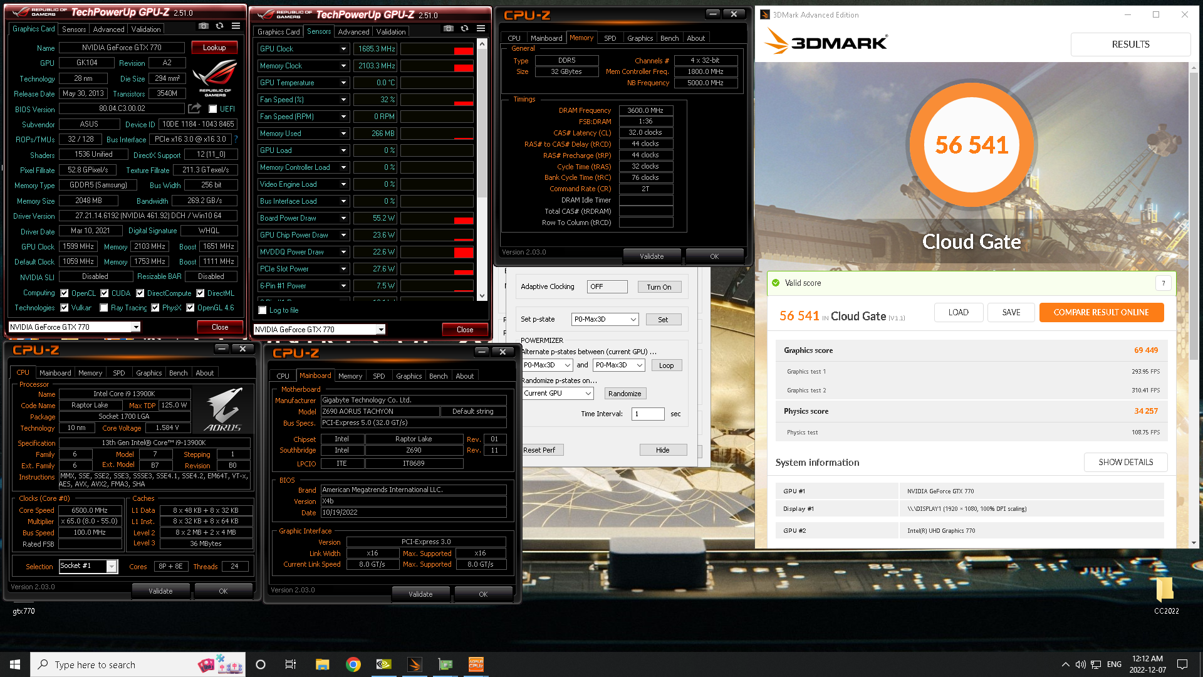Switch to Advanced tab in left GPU-Z

pos(108,29)
